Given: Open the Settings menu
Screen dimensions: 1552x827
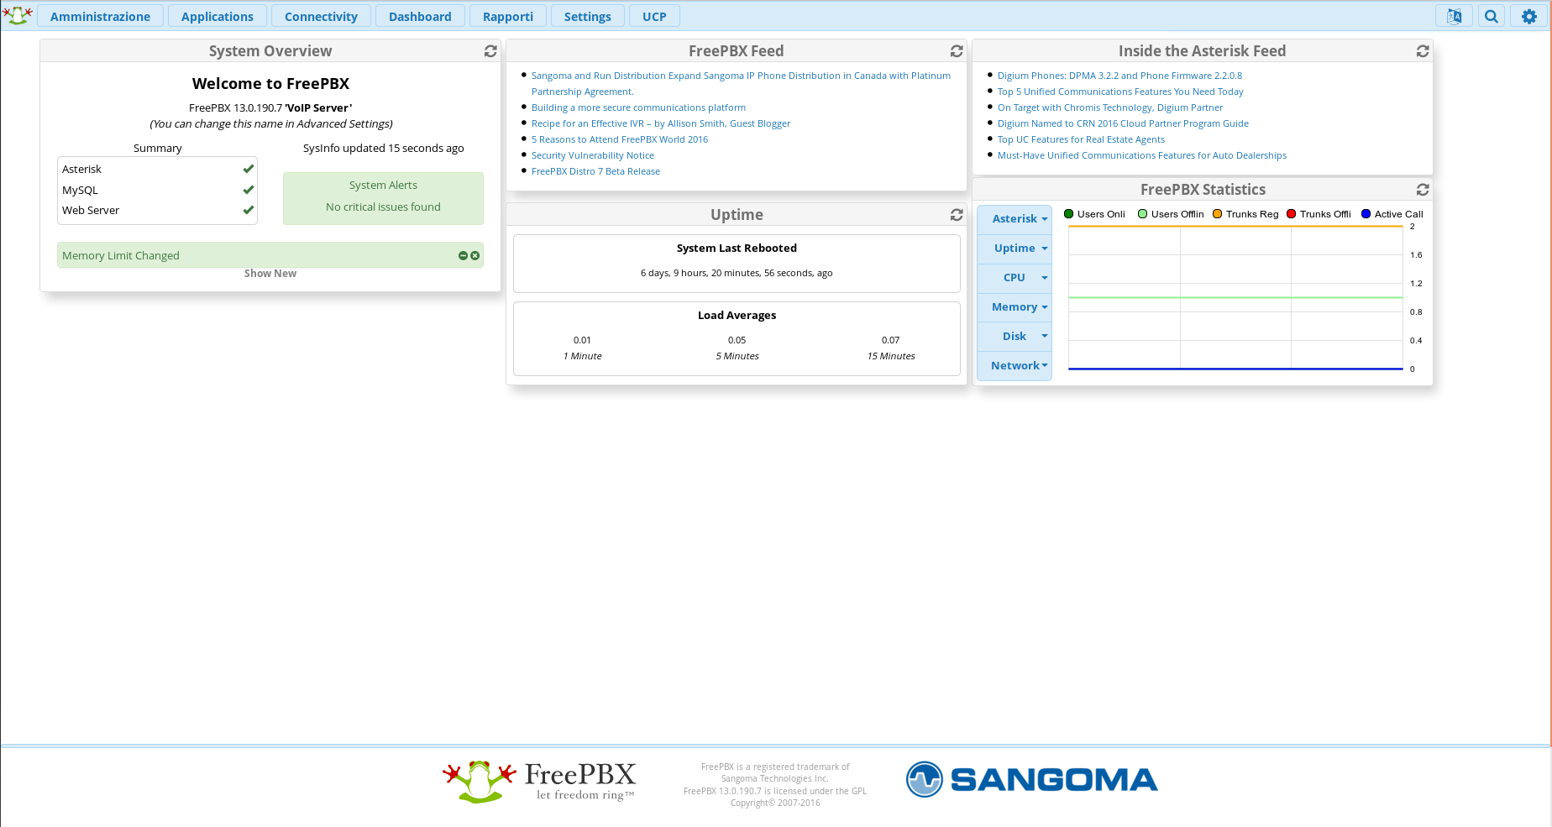Looking at the screenshot, I should point(588,16).
